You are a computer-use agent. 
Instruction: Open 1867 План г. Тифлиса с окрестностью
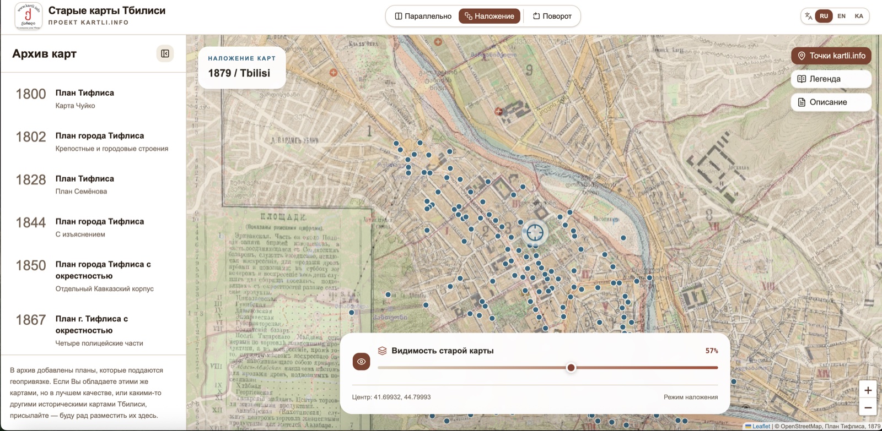[93, 330]
